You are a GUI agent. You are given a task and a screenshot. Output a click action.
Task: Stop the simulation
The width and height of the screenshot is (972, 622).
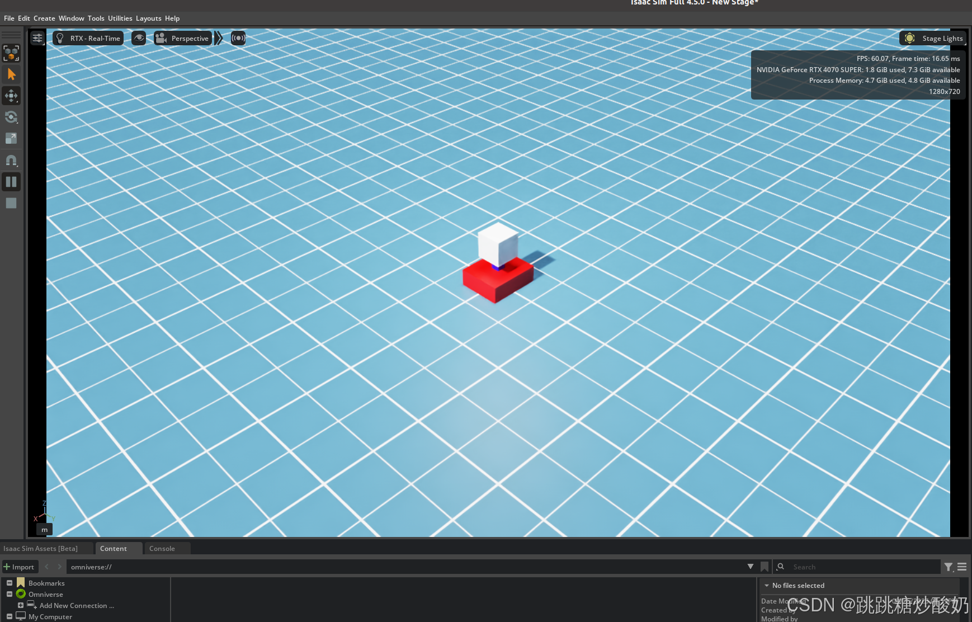(x=11, y=203)
